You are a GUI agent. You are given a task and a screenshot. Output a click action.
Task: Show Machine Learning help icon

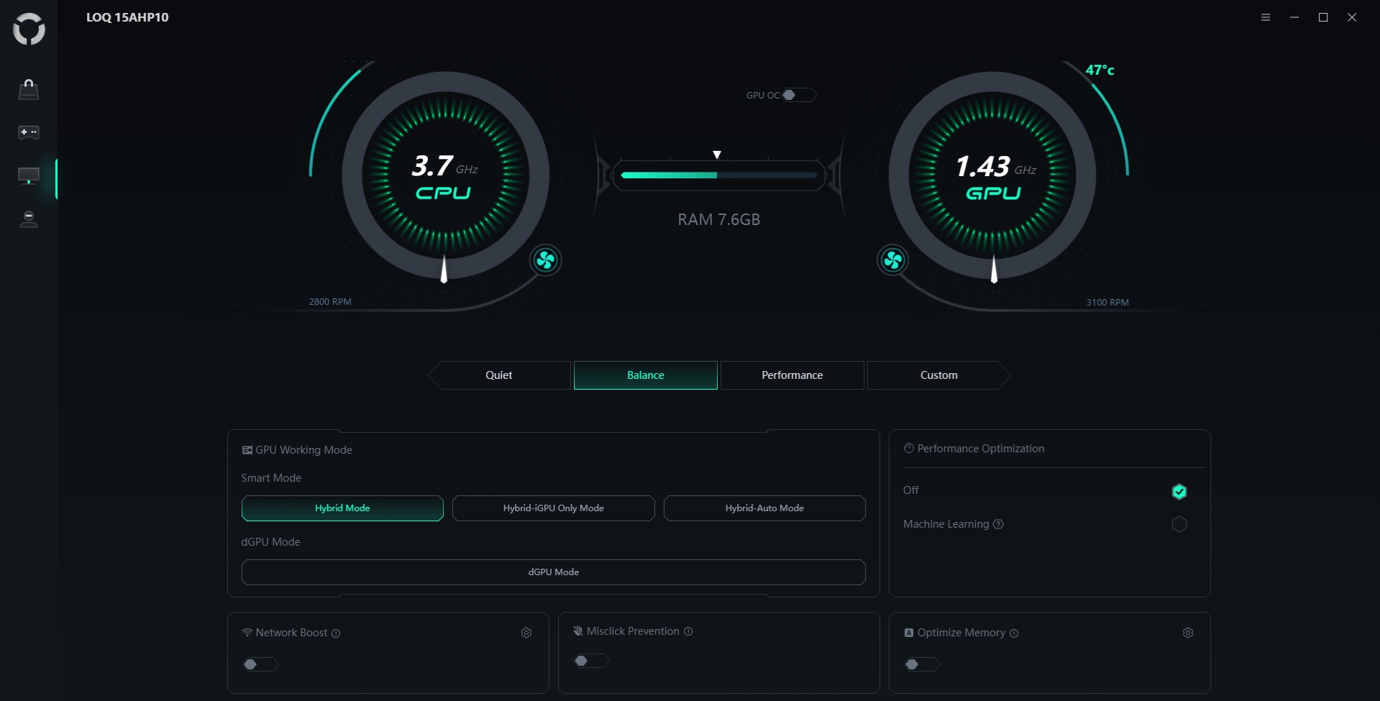(x=998, y=524)
